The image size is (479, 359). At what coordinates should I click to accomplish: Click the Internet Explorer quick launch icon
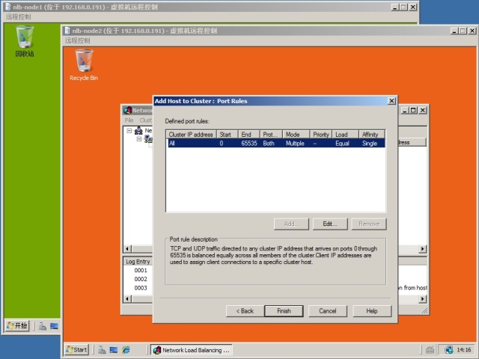coord(125,349)
